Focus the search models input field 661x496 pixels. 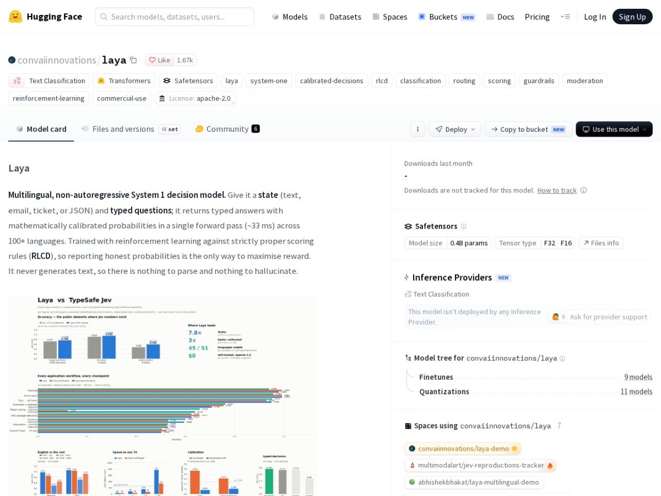tap(175, 17)
